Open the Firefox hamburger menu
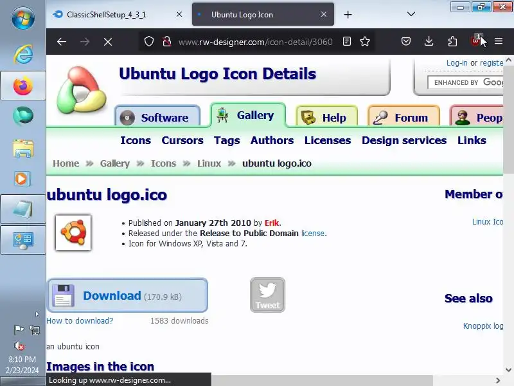Image resolution: width=514 pixels, height=386 pixels. pos(499,41)
